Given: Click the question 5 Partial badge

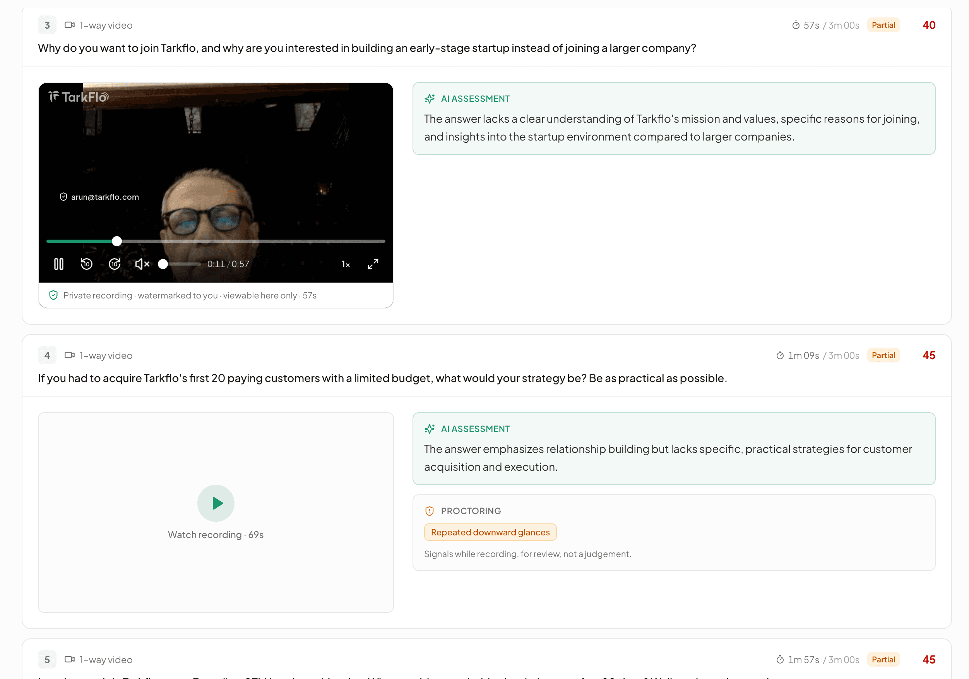Looking at the screenshot, I should (x=883, y=660).
